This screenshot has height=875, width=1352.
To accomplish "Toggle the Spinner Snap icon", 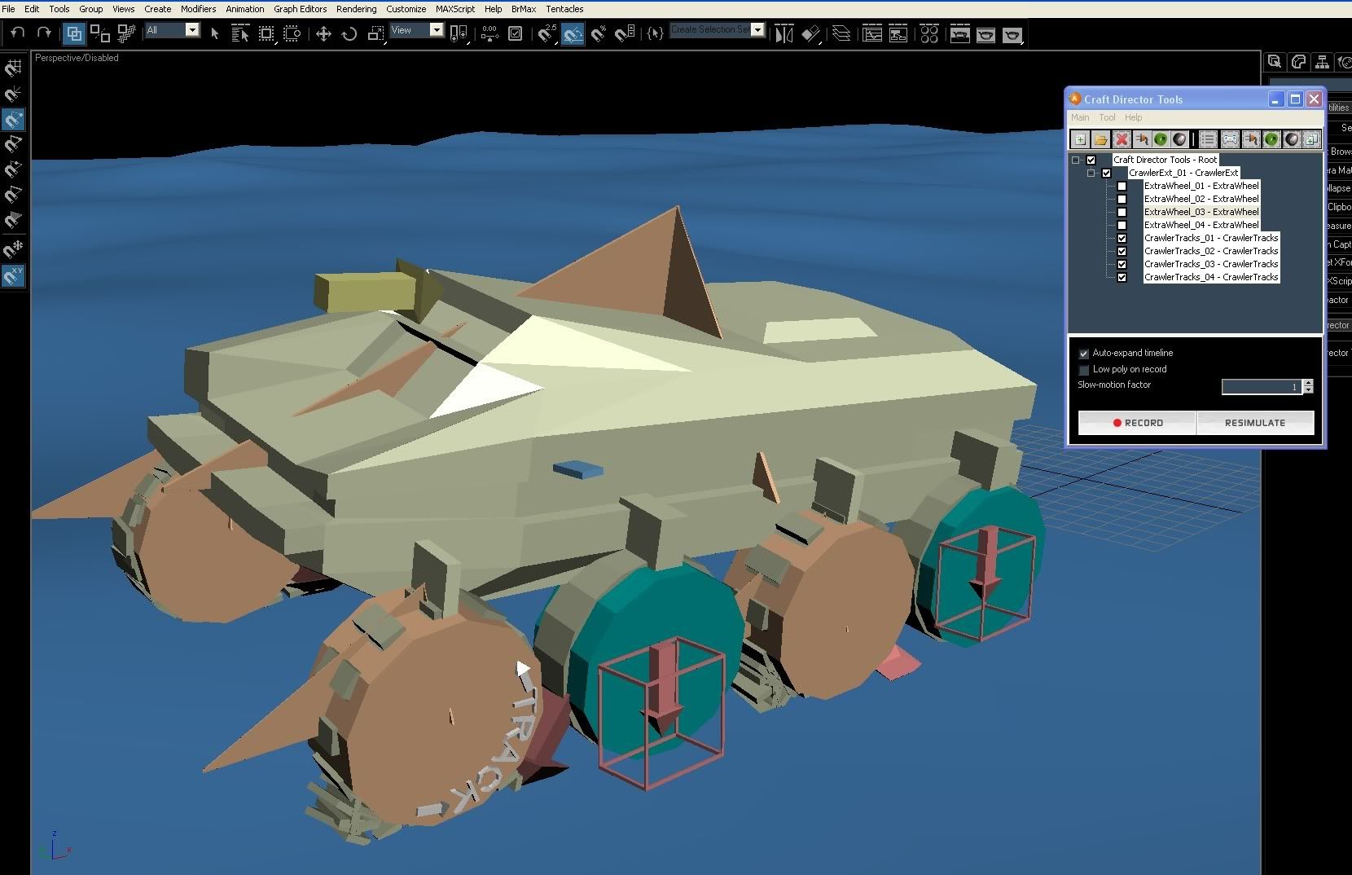I will pos(625,33).
